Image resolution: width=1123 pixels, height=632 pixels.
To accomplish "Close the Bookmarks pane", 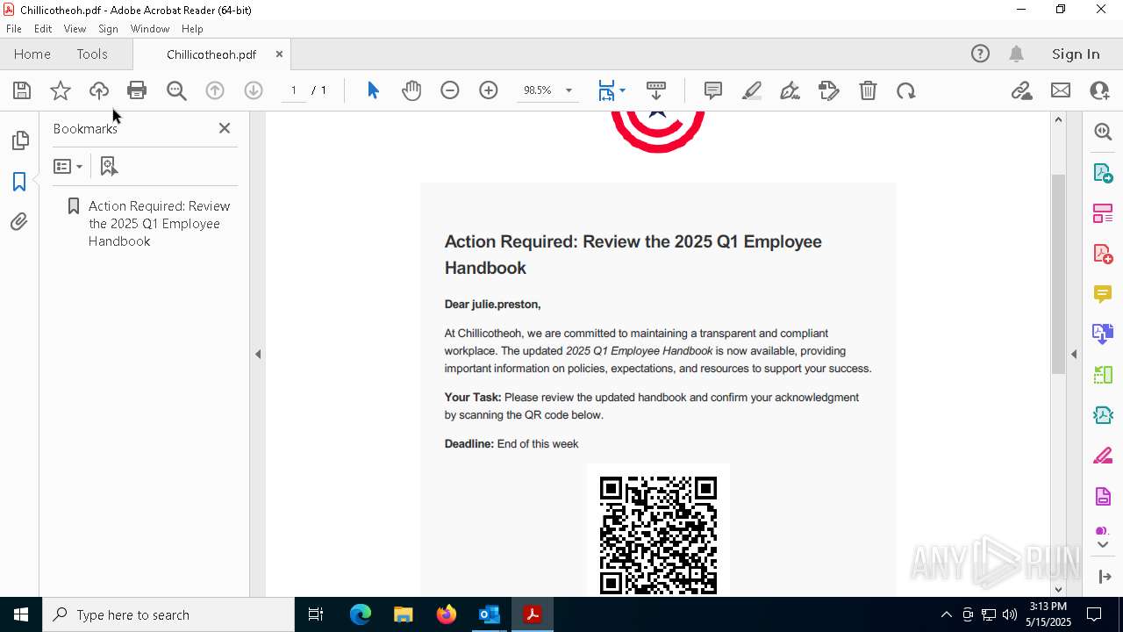I will (x=225, y=128).
